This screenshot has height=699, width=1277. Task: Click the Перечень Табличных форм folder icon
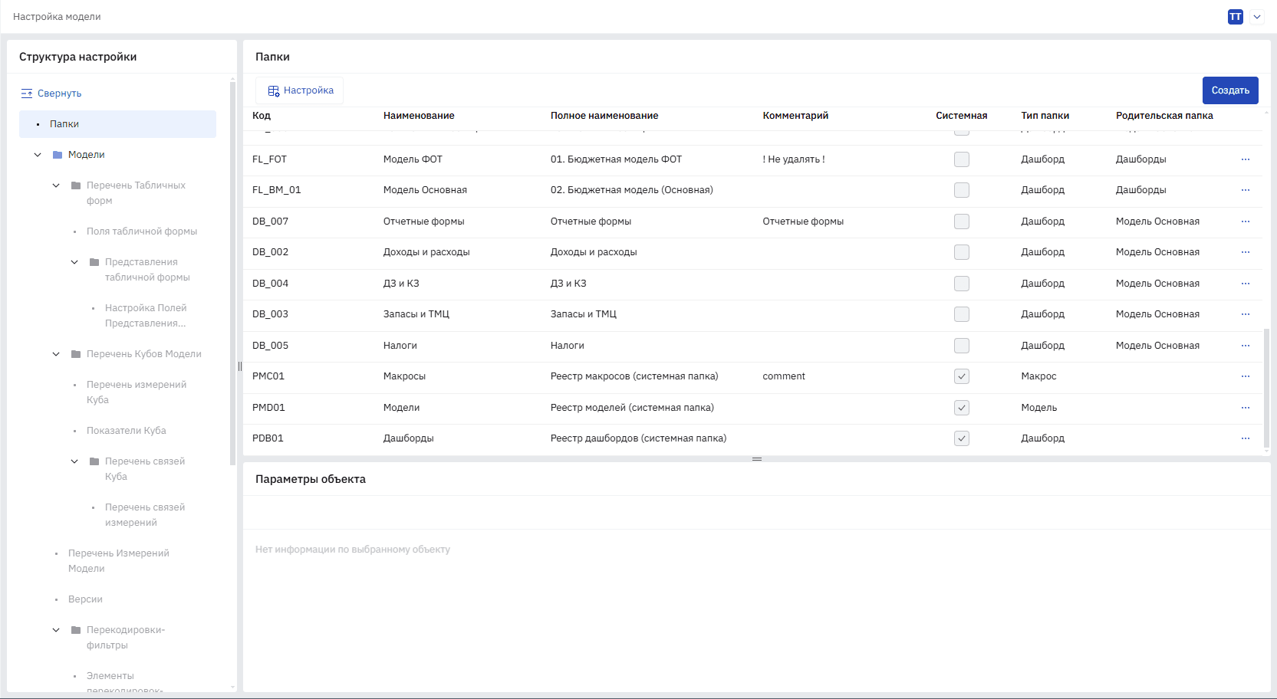coord(76,185)
